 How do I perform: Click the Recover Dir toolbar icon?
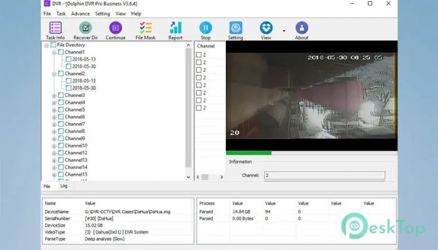click(86, 31)
